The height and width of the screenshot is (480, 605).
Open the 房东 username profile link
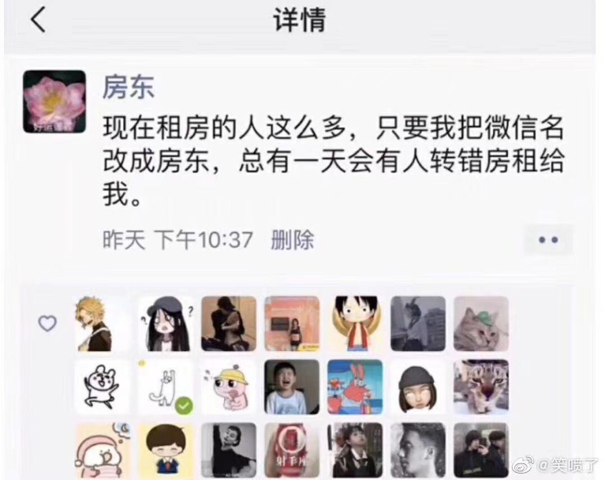(x=128, y=87)
